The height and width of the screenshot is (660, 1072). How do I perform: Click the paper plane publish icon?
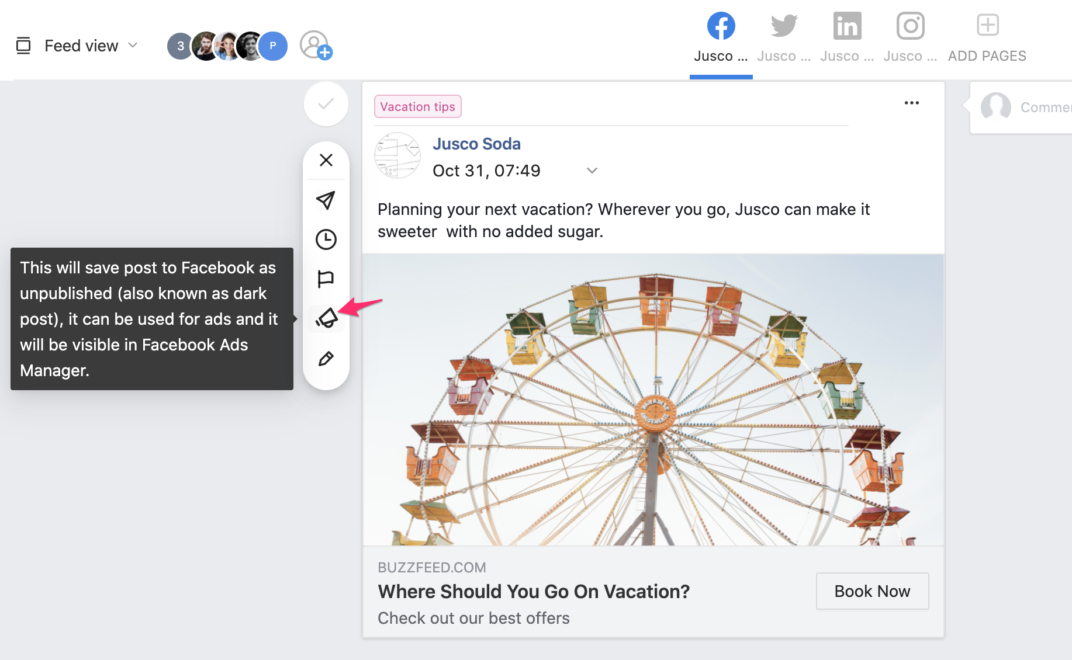pos(326,200)
